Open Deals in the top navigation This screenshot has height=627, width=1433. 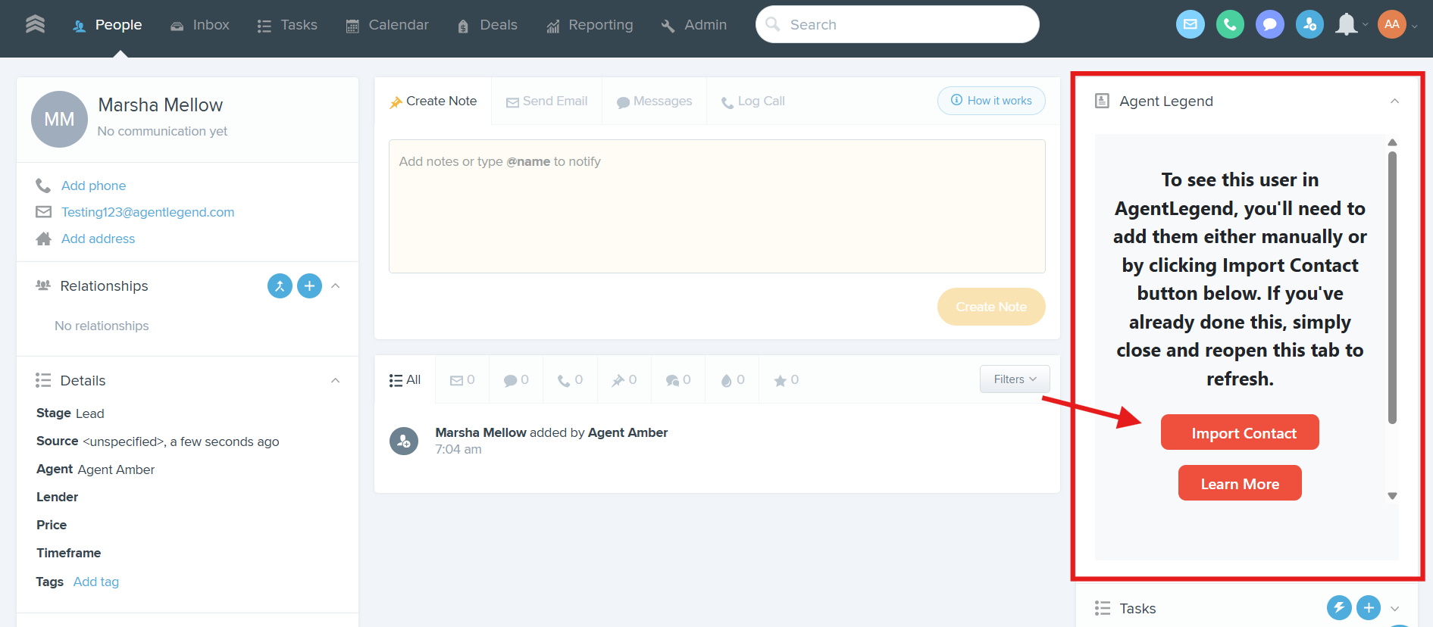pyautogui.click(x=487, y=25)
